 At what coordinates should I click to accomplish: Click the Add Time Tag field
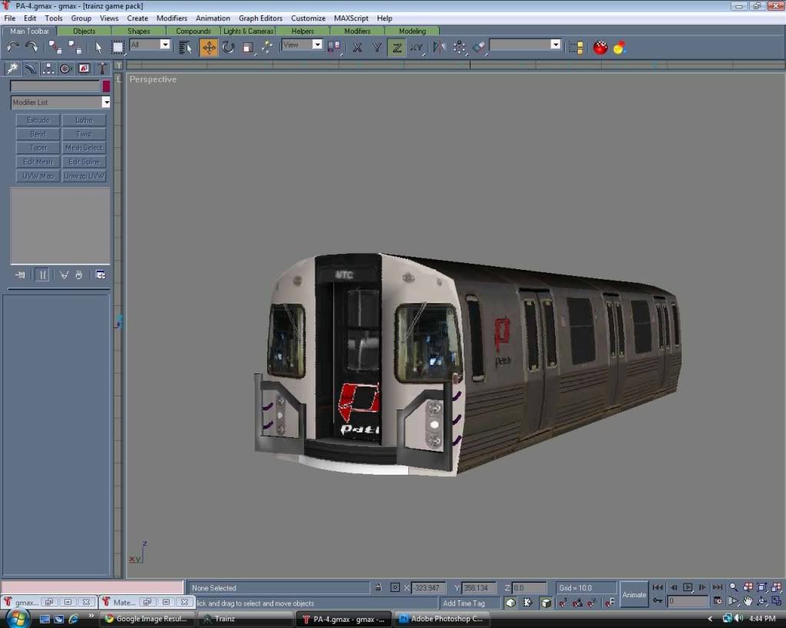click(470, 603)
